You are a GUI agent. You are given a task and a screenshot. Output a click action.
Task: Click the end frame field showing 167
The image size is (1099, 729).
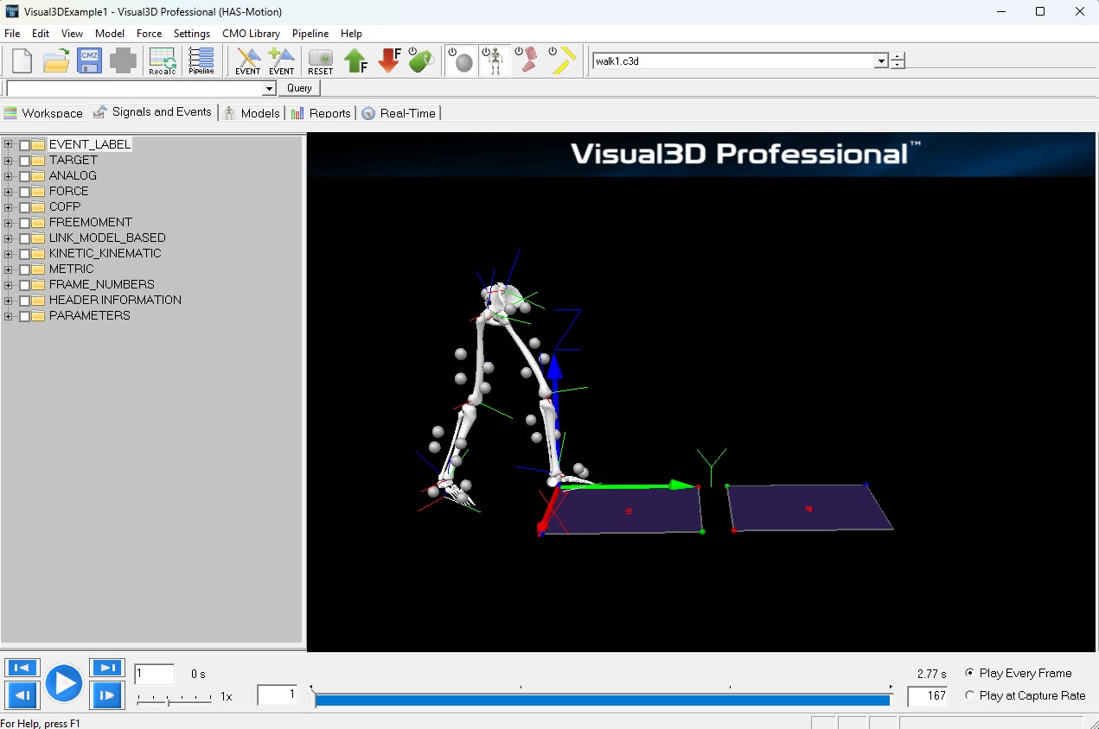coord(927,695)
